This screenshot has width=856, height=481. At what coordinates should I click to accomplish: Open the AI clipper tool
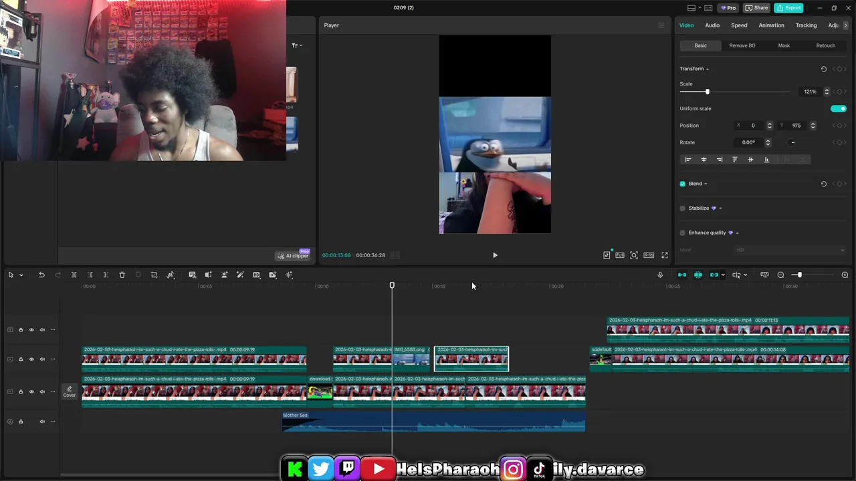[x=294, y=255]
